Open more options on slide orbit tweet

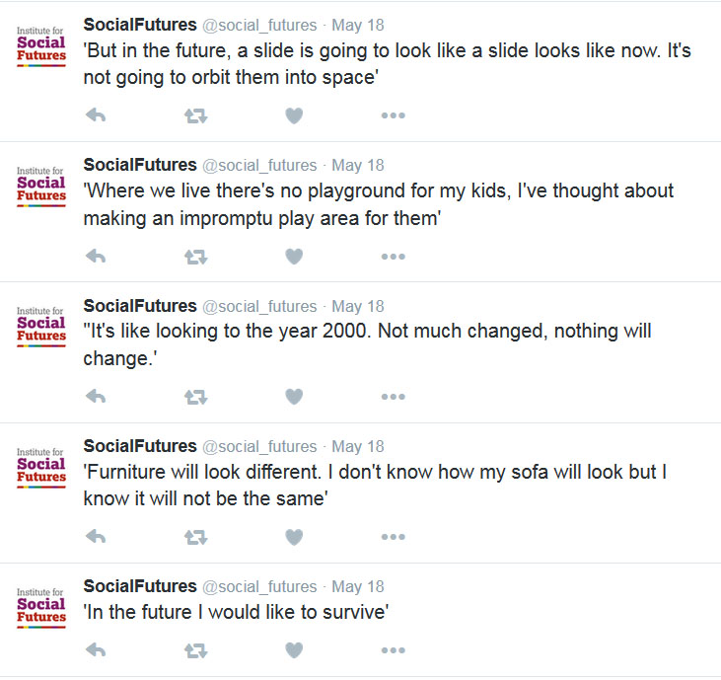coord(393,116)
